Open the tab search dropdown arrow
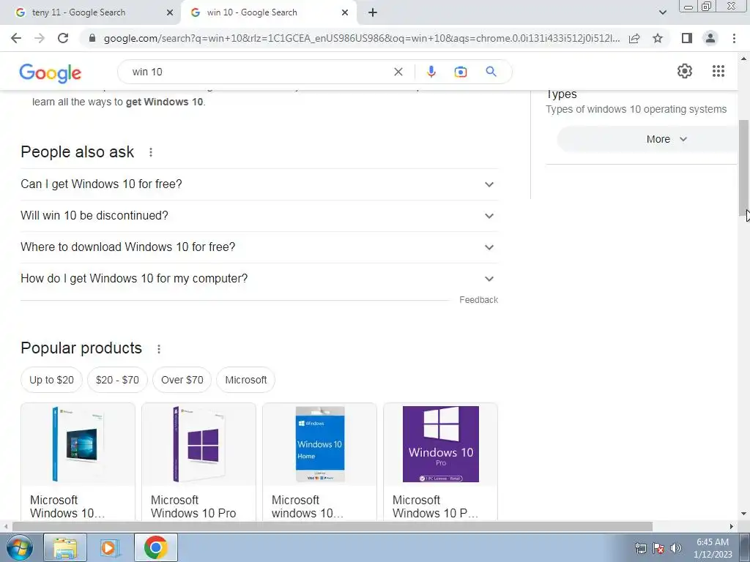The image size is (750, 562). point(662,12)
